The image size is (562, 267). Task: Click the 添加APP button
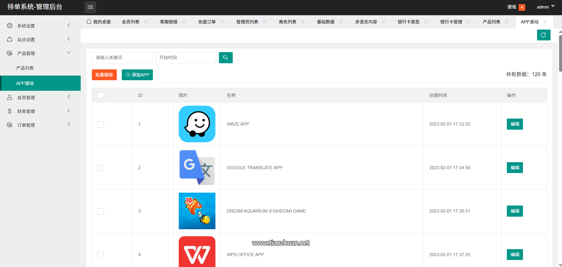click(137, 75)
